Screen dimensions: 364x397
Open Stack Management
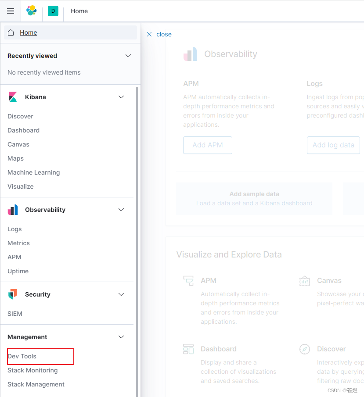tap(36, 384)
